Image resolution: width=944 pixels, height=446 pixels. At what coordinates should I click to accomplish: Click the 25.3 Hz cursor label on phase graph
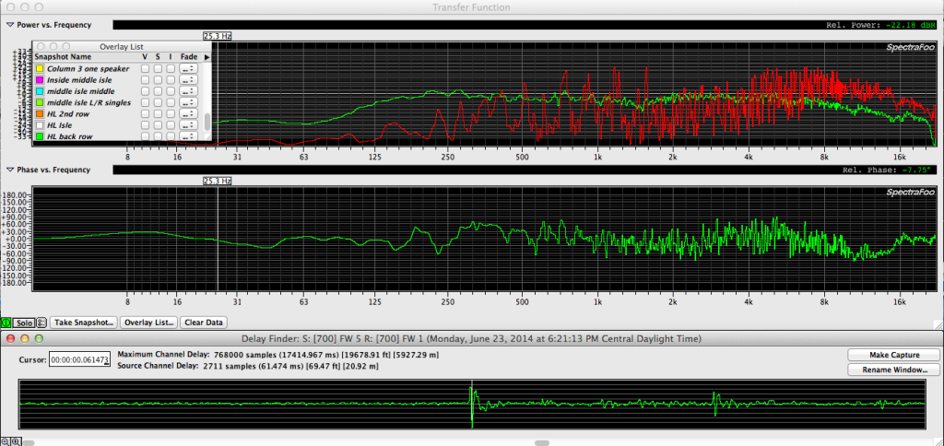217,181
